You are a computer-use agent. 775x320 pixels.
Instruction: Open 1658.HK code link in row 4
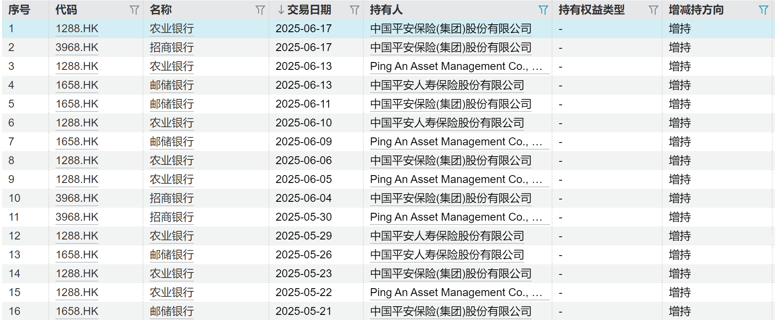tap(77, 85)
